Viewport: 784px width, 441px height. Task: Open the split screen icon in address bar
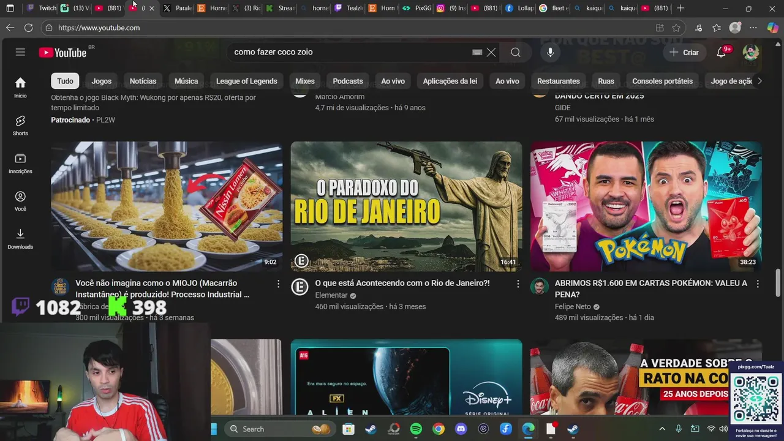(660, 28)
